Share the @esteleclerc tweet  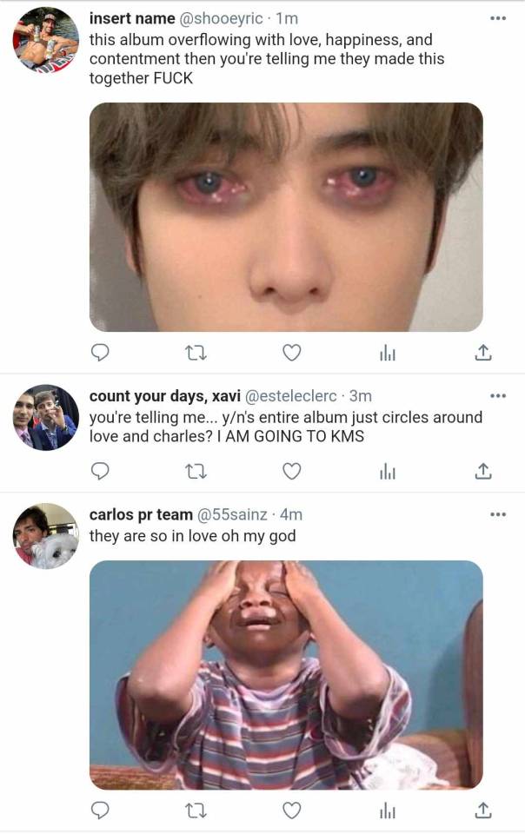[x=483, y=470]
